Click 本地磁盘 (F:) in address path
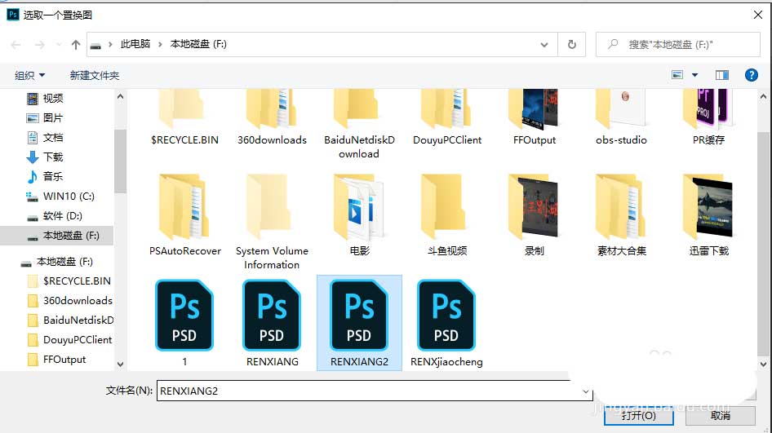 click(198, 44)
